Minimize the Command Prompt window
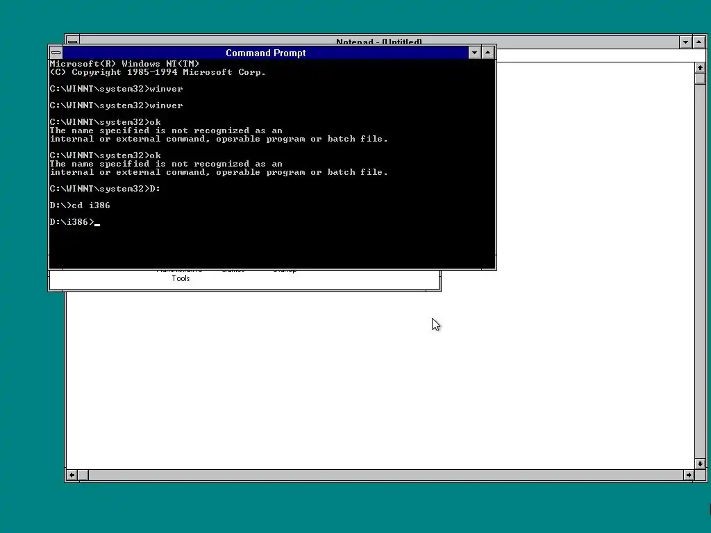Viewport: 711px width, 533px height. pyautogui.click(x=474, y=53)
